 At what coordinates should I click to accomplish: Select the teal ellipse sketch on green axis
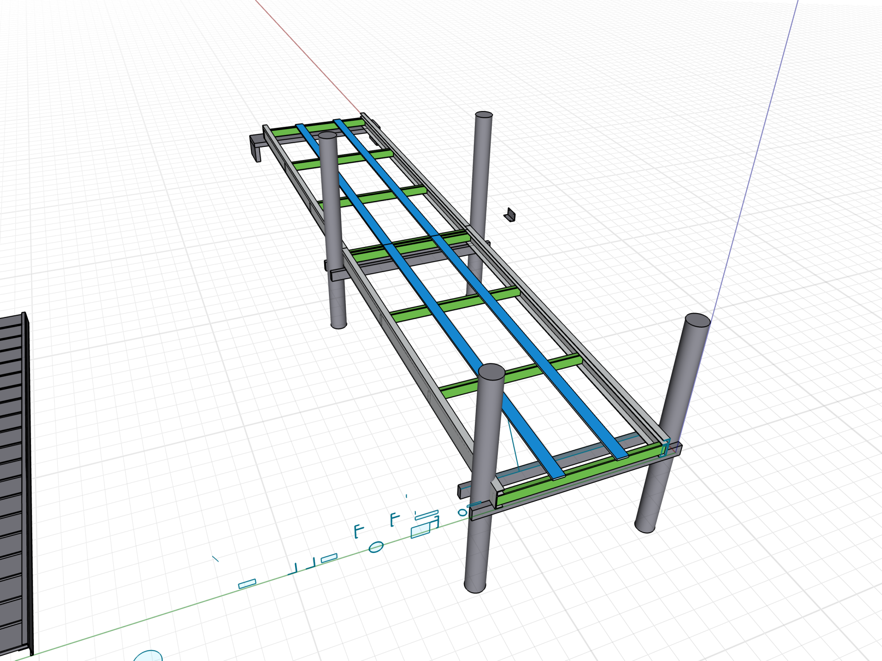pos(376,547)
